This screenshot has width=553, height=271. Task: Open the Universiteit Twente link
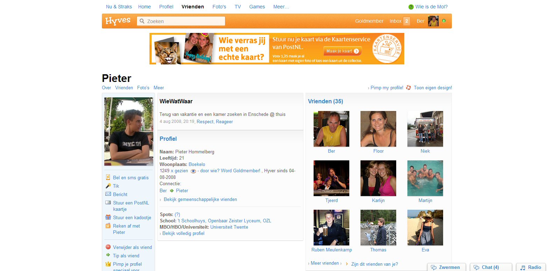(229, 227)
